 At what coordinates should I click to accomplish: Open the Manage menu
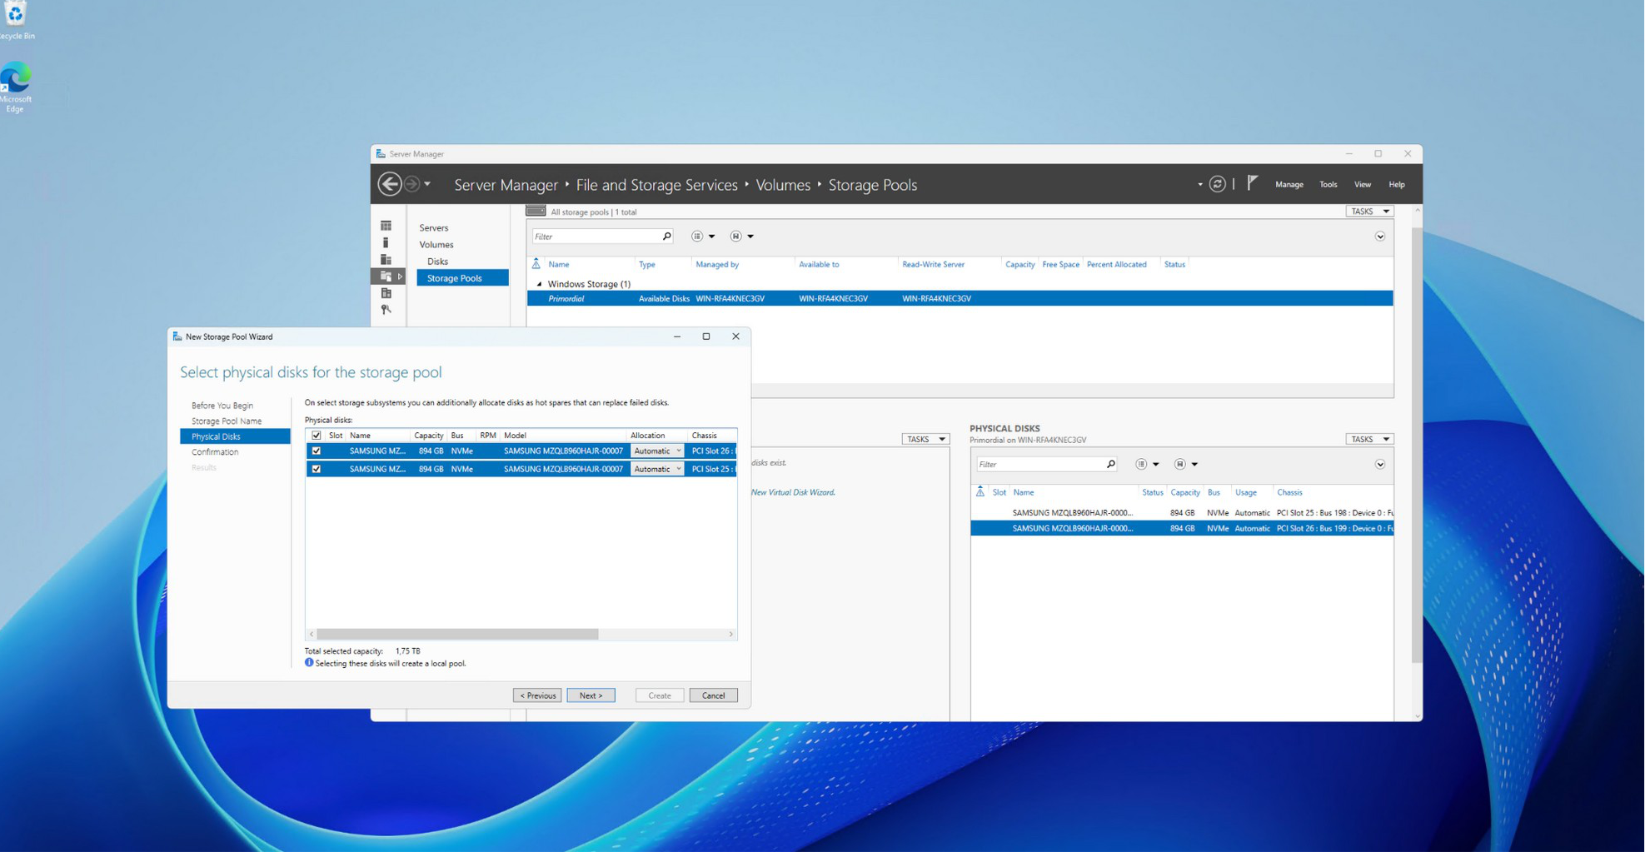1289,185
